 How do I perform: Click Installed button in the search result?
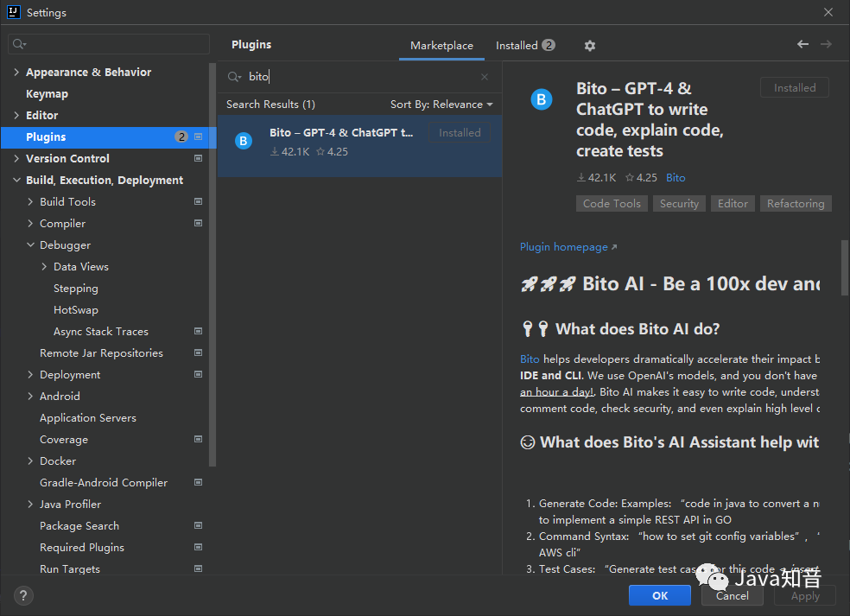point(460,133)
